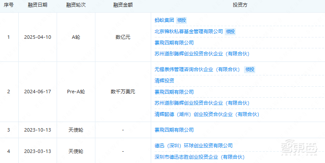Open 四期有限公司 link in the A轮 row
This screenshot has height=163, width=325.
click(x=174, y=43)
